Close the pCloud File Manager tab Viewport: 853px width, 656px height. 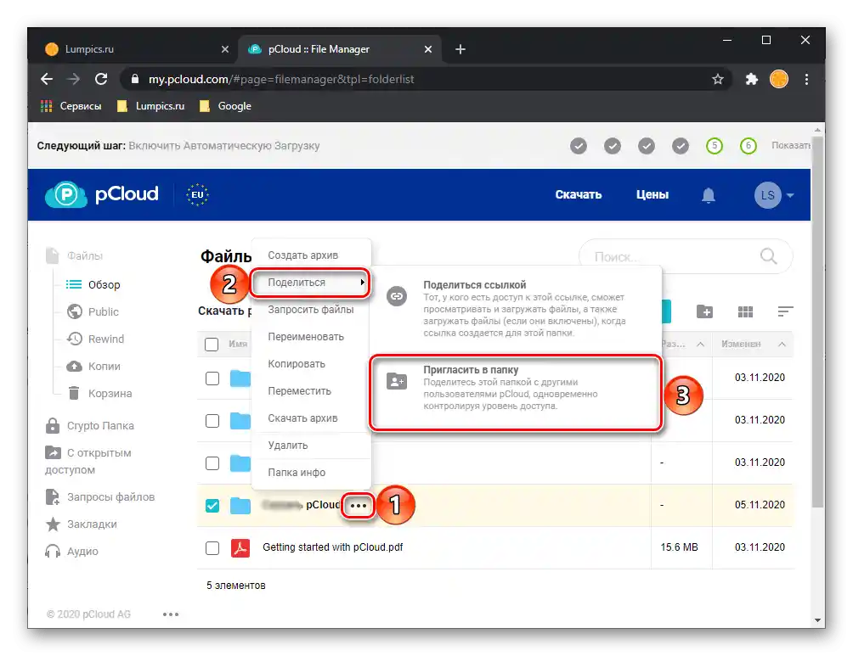(x=428, y=49)
